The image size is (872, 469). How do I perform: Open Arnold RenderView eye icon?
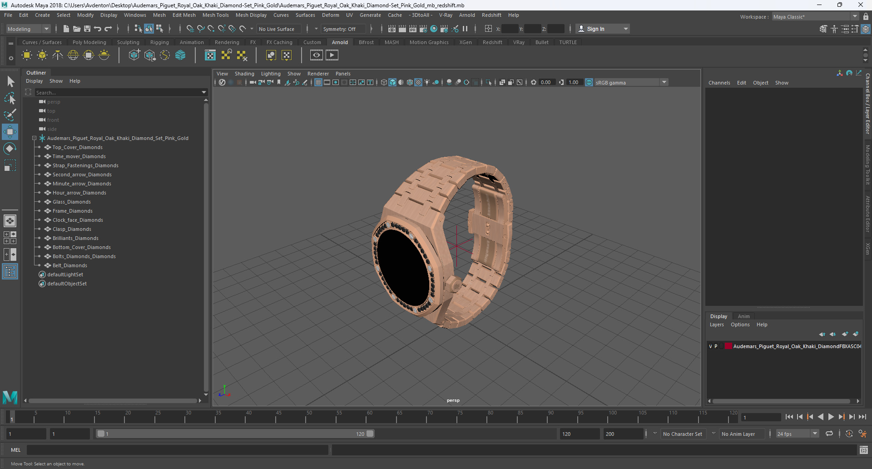pyautogui.click(x=317, y=55)
